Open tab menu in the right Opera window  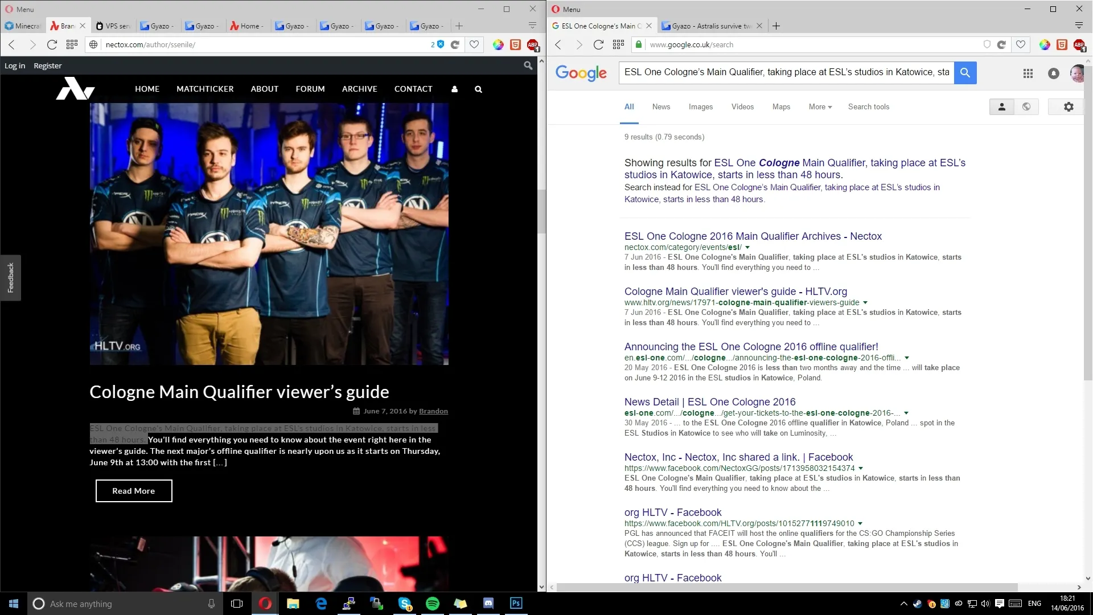point(1079,26)
